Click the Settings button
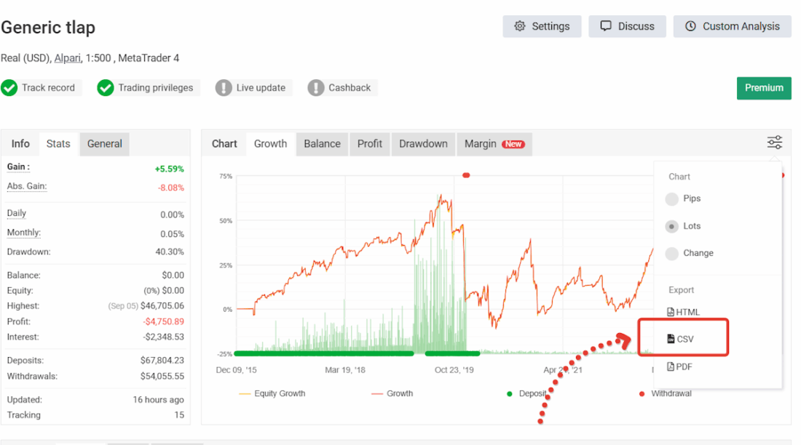The image size is (801, 445). tap(542, 26)
